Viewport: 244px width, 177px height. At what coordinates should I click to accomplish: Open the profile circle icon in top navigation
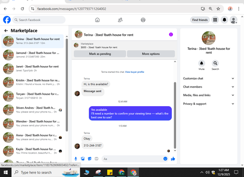[x=143, y=20]
